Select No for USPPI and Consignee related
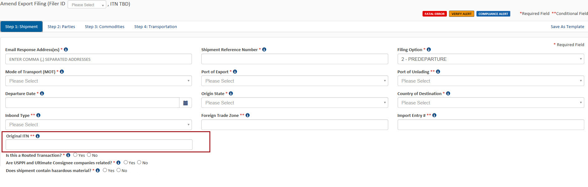The image size is (588, 187). click(x=139, y=162)
